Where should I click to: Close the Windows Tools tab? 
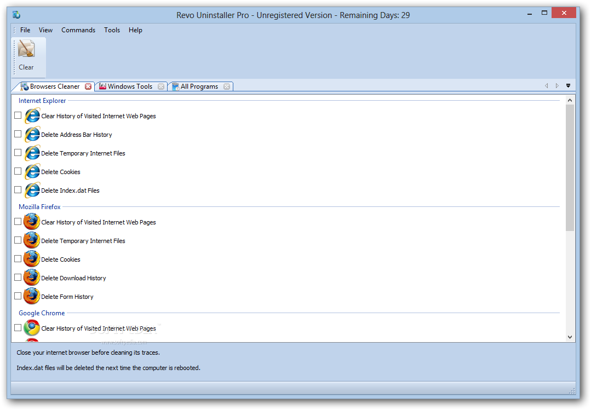pyautogui.click(x=161, y=86)
